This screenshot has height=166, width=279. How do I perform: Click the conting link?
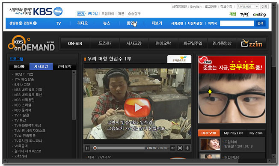point(259,15)
